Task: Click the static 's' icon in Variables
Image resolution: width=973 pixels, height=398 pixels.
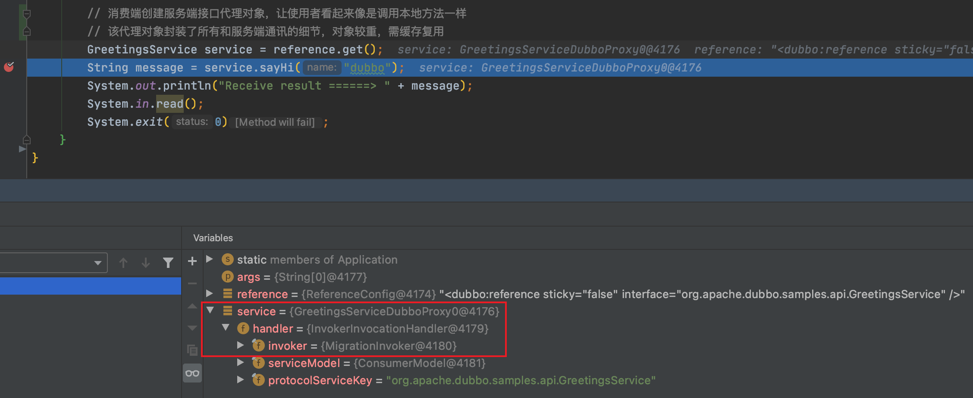Action: [227, 259]
